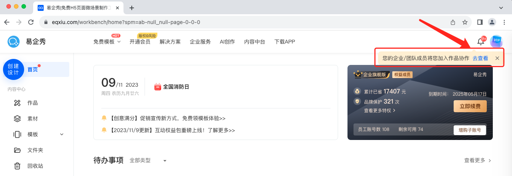The image size is (512, 176).
Task: Click the 创建设计 round button
Action: pyautogui.click(x=14, y=69)
